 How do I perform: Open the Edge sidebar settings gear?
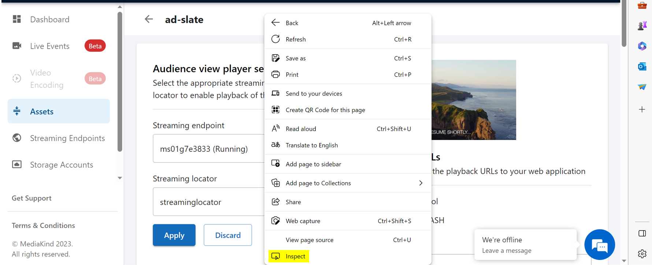pyautogui.click(x=642, y=254)
